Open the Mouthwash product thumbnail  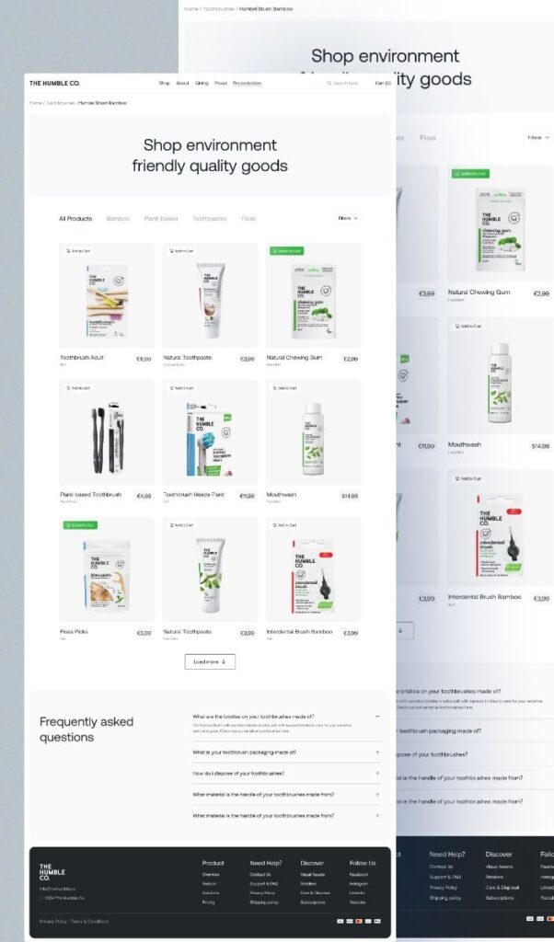(313, 432)
